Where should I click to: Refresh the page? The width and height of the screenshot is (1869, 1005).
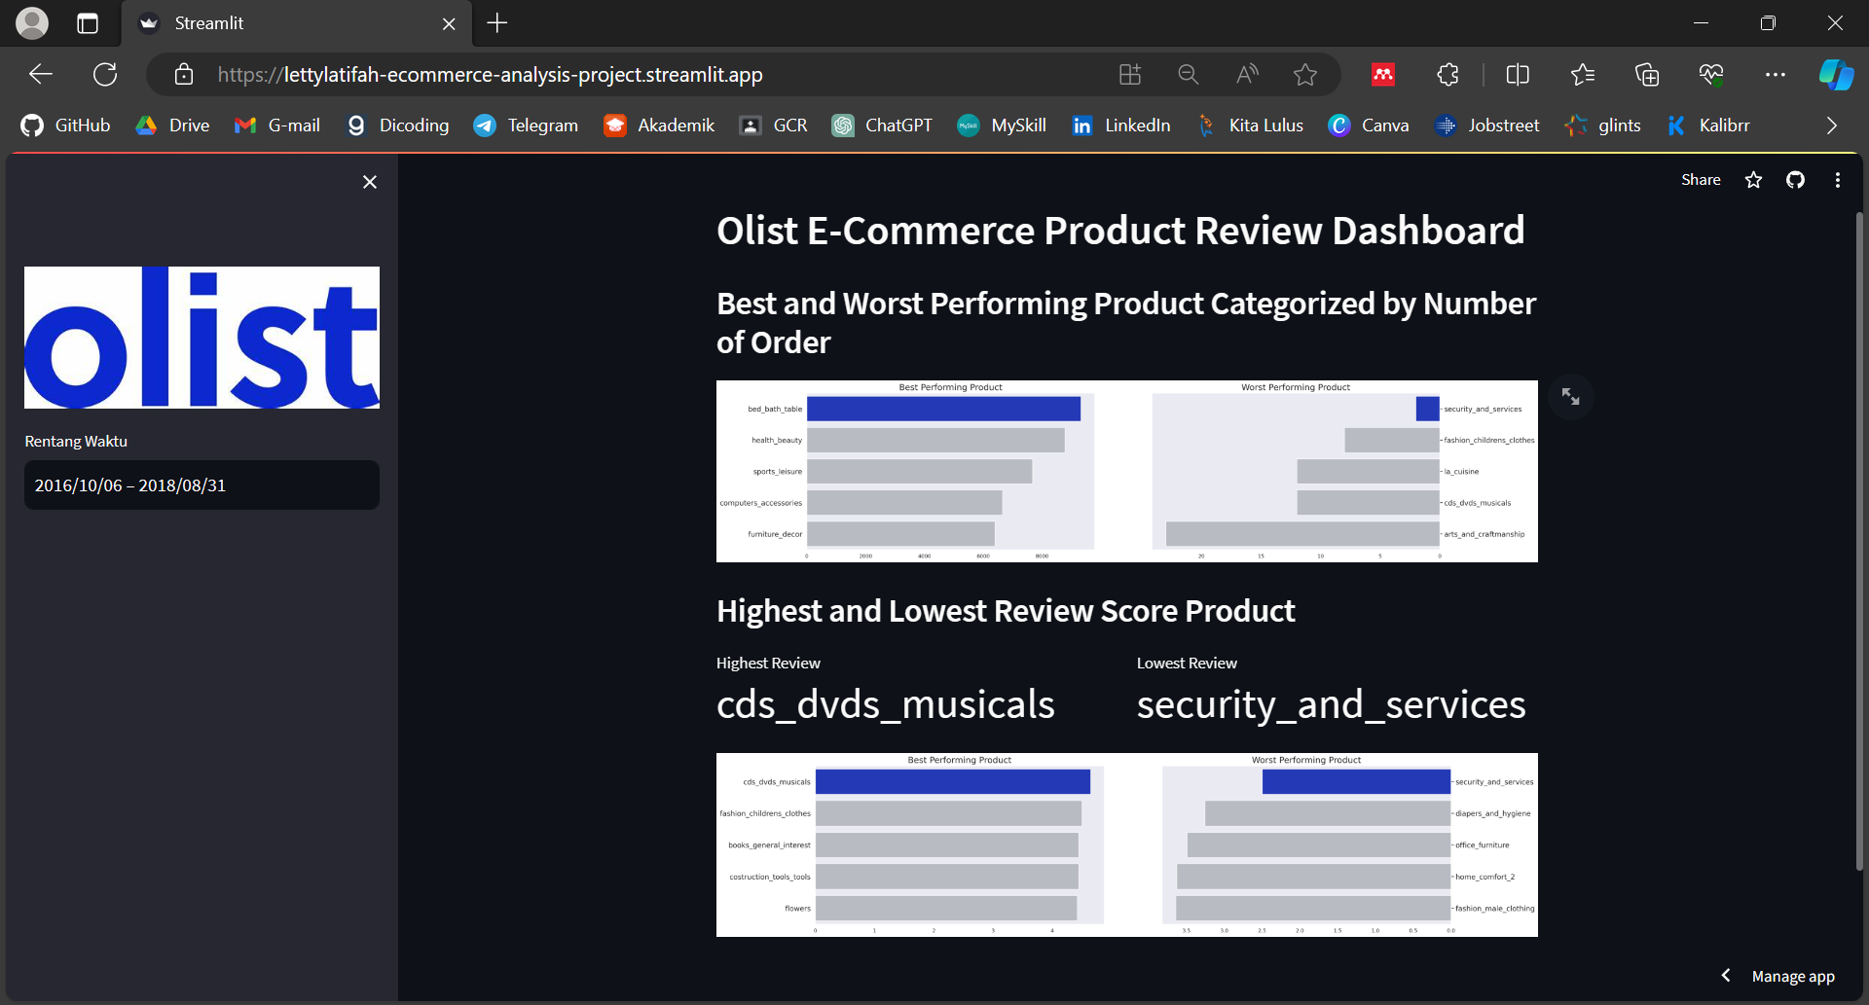click(105, 74)
